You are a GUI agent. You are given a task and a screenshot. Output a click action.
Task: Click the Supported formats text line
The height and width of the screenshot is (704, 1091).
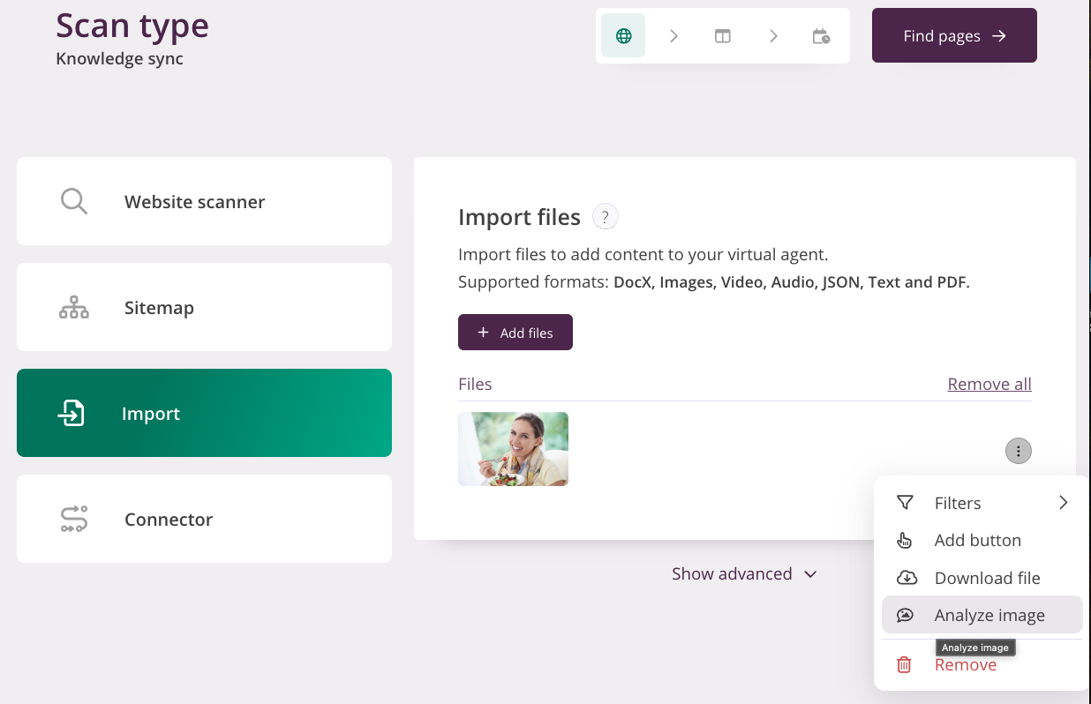click(x=713, y=282)
